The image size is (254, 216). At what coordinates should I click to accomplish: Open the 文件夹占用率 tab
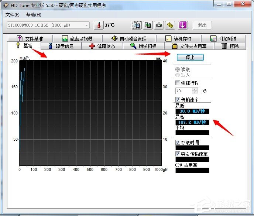189,46
